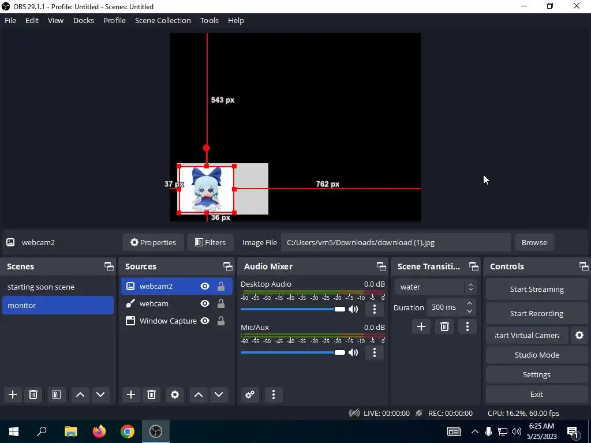Screen dimensions: 591x443
Task: Open Audio Mixer options menu at bottom
Action: [x=273, y=395]
